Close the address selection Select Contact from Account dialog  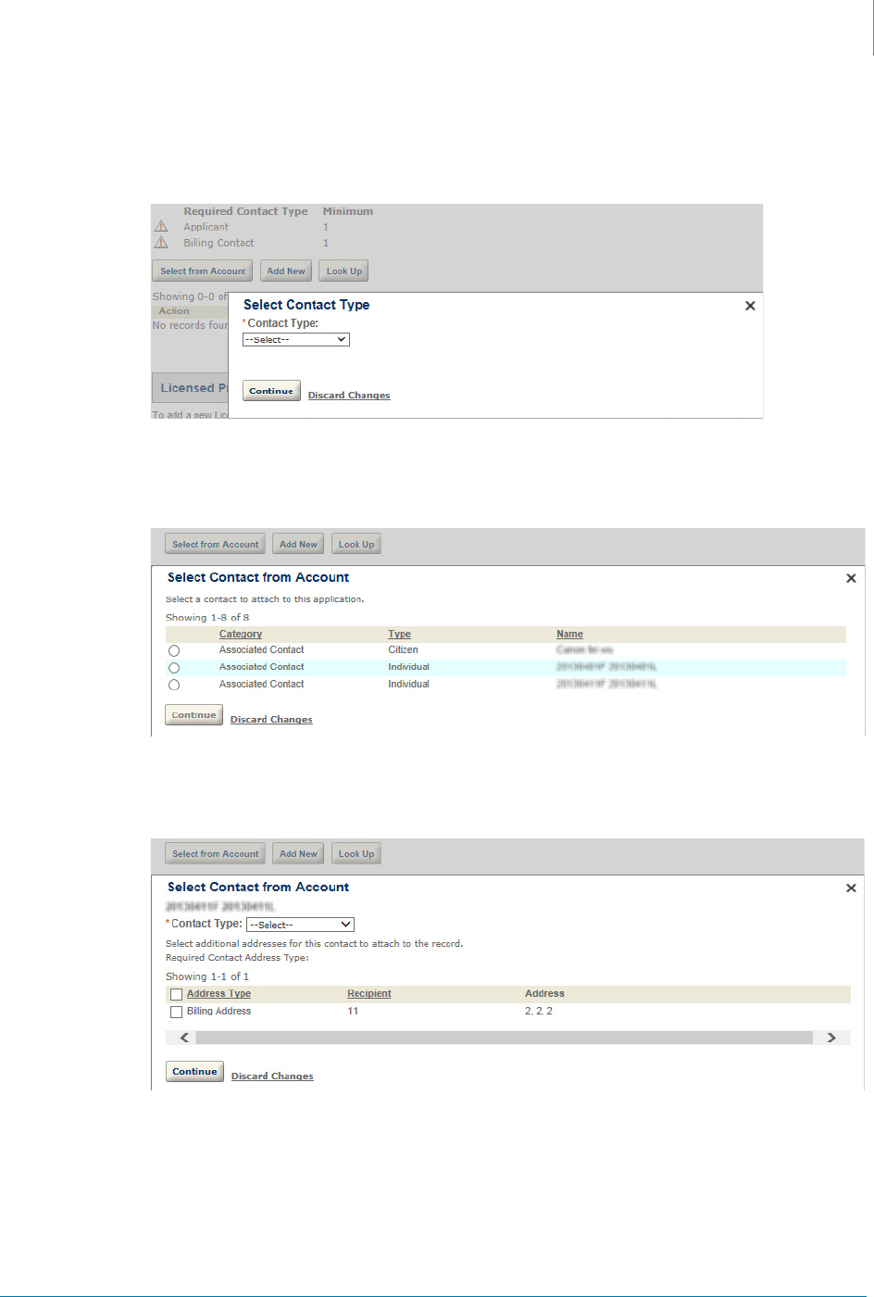[x=851, y=888]
